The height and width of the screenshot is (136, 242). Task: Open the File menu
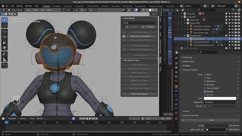pos(7,6)
